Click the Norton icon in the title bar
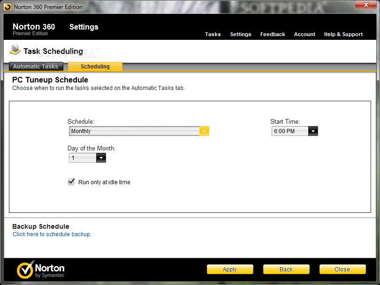Viewport: 380px width, 285px height. pyautogui.click(x=8, y=7)
